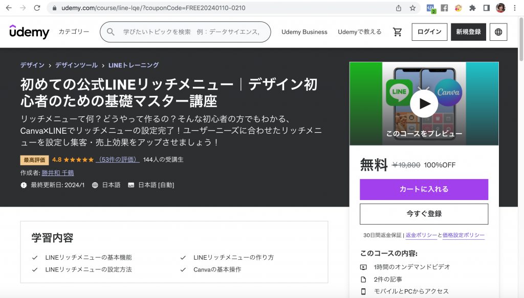Open the Facebook extension icon
The image size is (524, 298).
click(x=444, y=8)
